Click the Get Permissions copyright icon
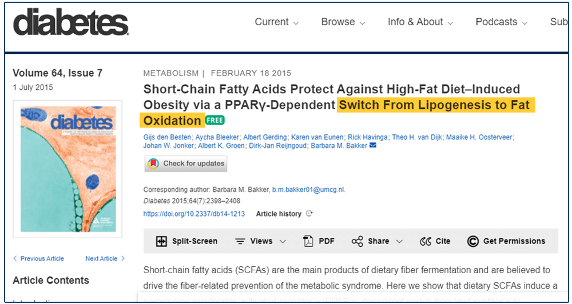 473,241
